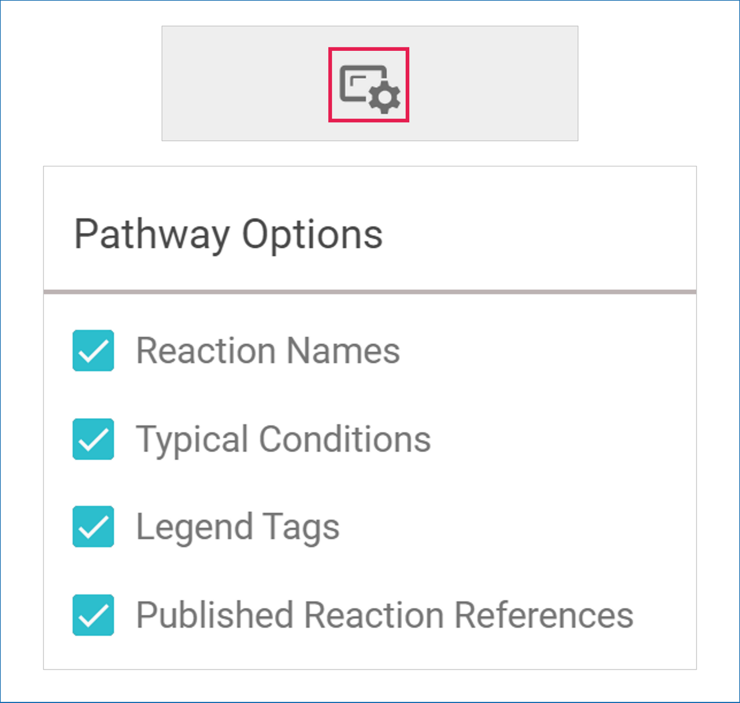
Task: Click the "Published Reaction References" label text
Action: pyautogui.click(x=384, y=615)
